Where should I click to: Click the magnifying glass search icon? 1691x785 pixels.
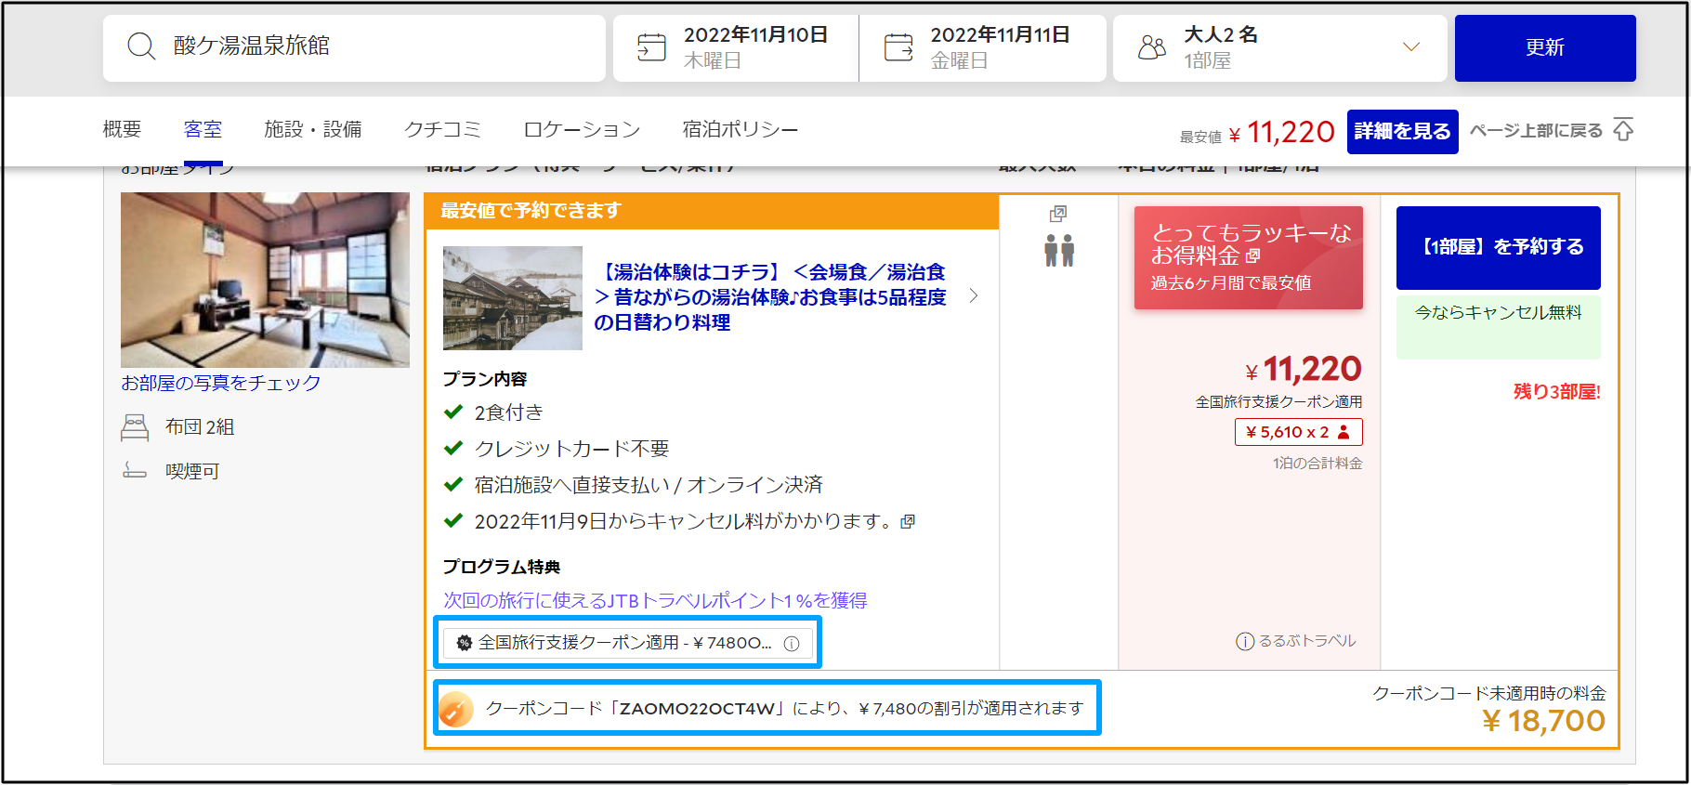pos(141,46)
